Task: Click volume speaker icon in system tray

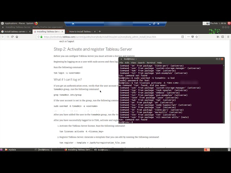Action: click(208, 23)
